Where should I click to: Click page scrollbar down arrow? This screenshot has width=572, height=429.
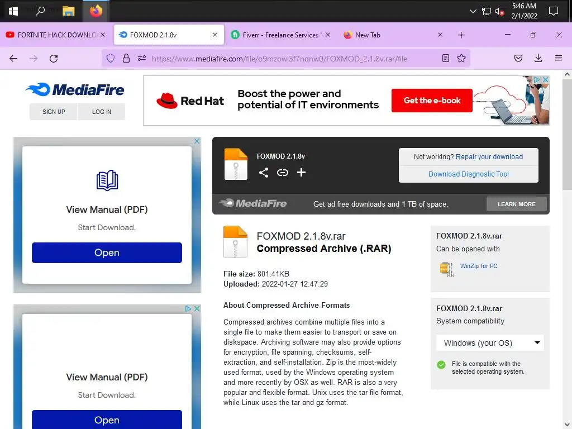pos(567,425)
